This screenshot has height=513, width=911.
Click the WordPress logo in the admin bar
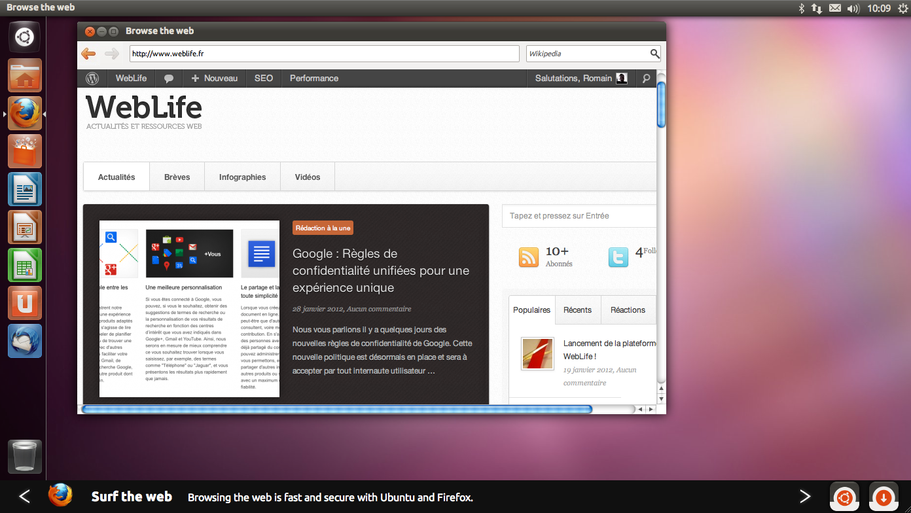pos(92,78)
